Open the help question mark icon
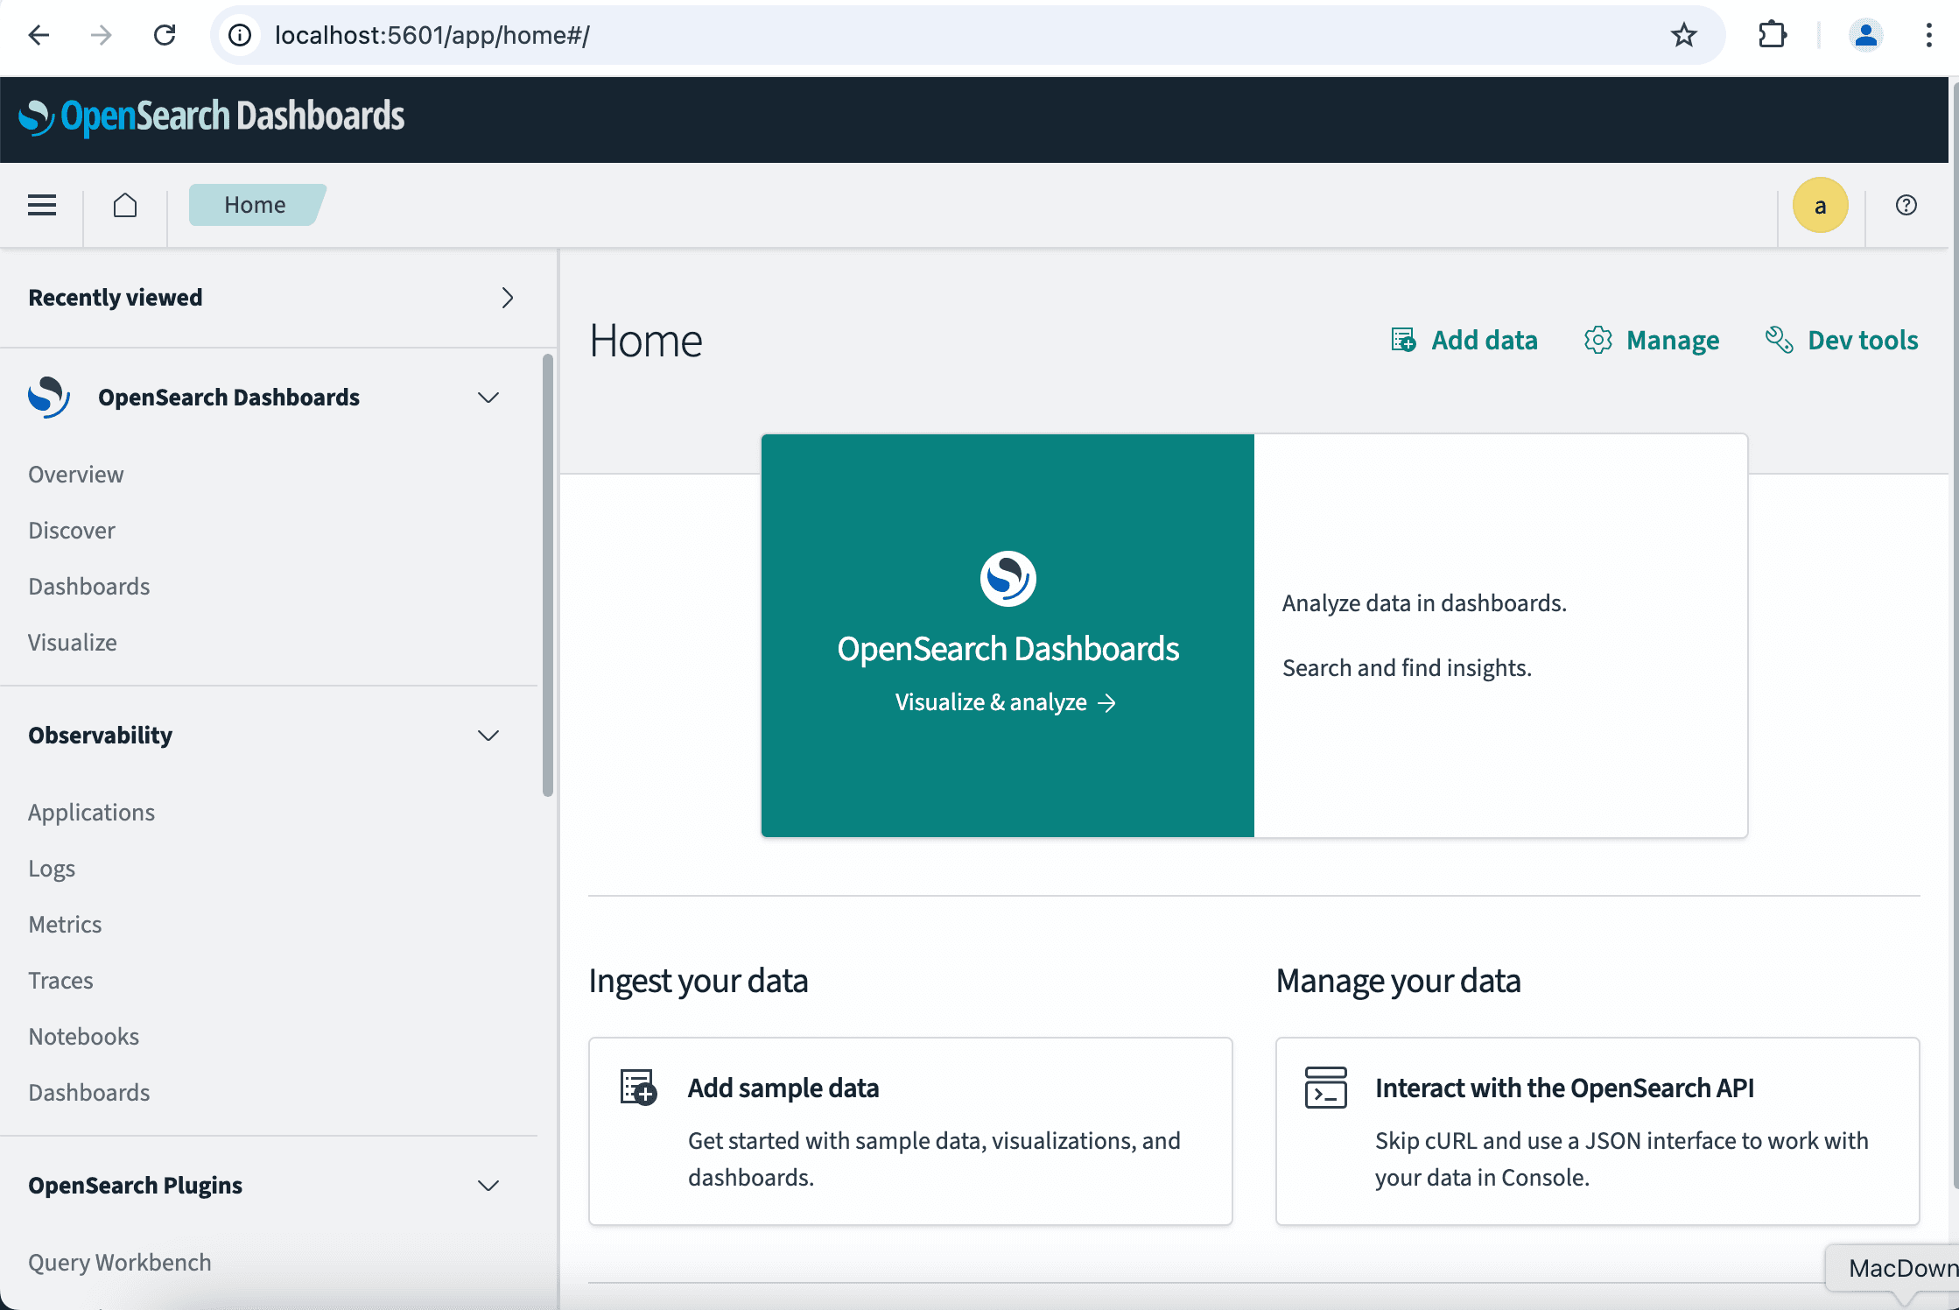The width and height of the screenshot is (1959, 1310). 1906,205
